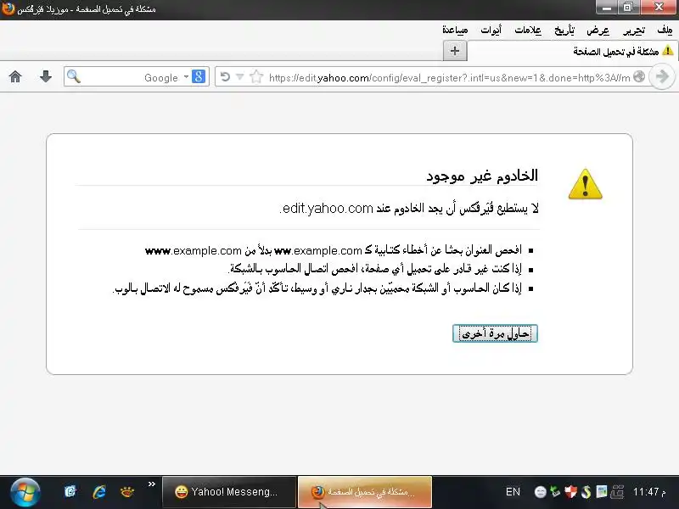Click the picture-like tray icon
This screenshot has width=679, height=509.
pos(602,492)
